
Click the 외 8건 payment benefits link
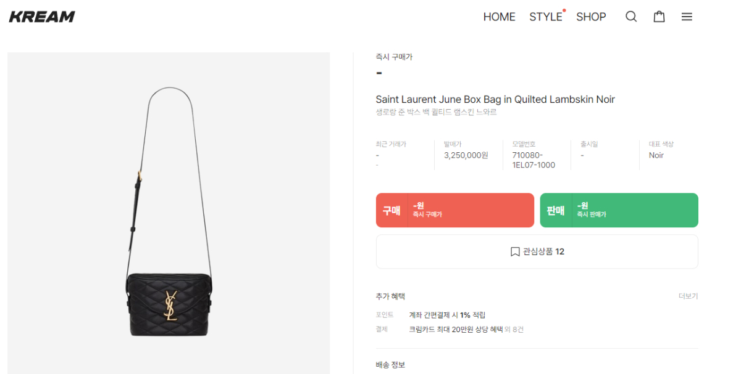pyautogui.click(x=513, y=330)
